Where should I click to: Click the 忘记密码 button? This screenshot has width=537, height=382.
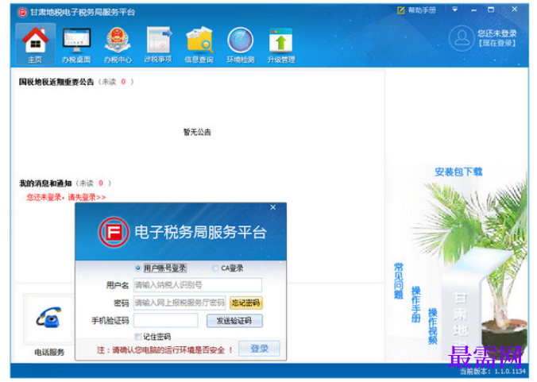point(246,303)
